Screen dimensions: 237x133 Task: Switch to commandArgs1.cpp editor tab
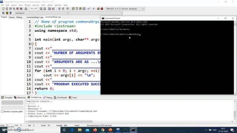(x=35, y=17)
